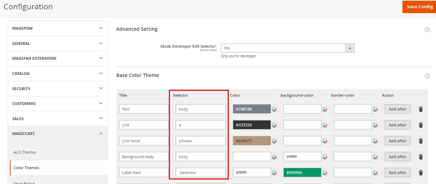Click the Save Config button
436x184 pixels.
click(x=419, y=7)
